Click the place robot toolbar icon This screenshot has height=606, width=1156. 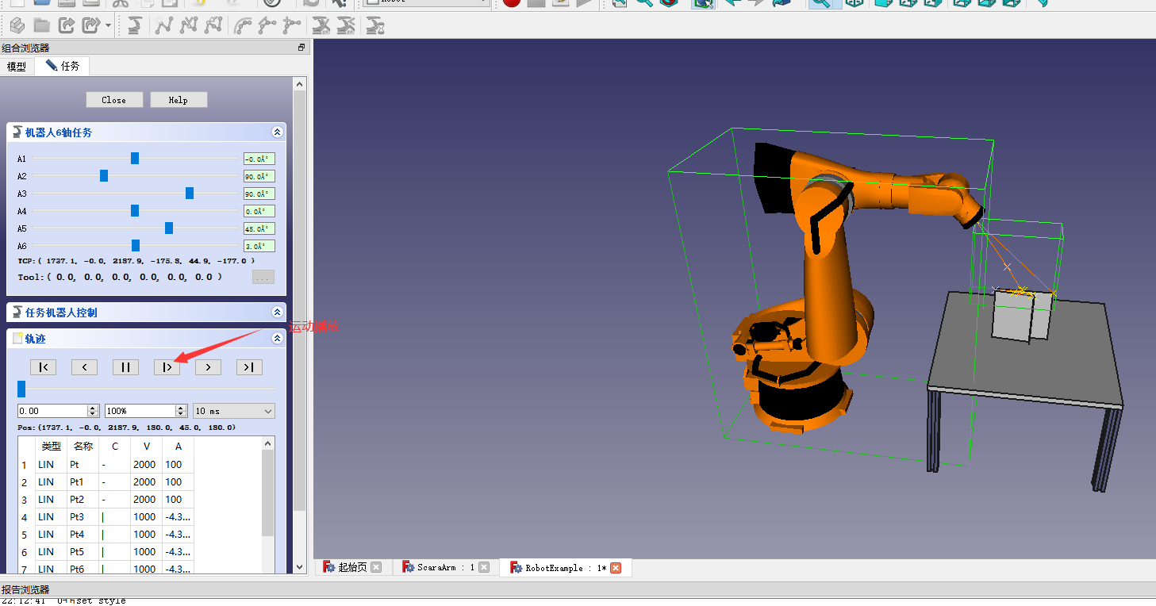pos(134,25)
